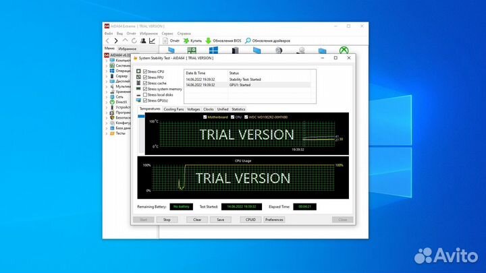The height and width of the screenshot is (273, 486).
Task: Click the Back navigation arrow
Action: click(107, 40)
